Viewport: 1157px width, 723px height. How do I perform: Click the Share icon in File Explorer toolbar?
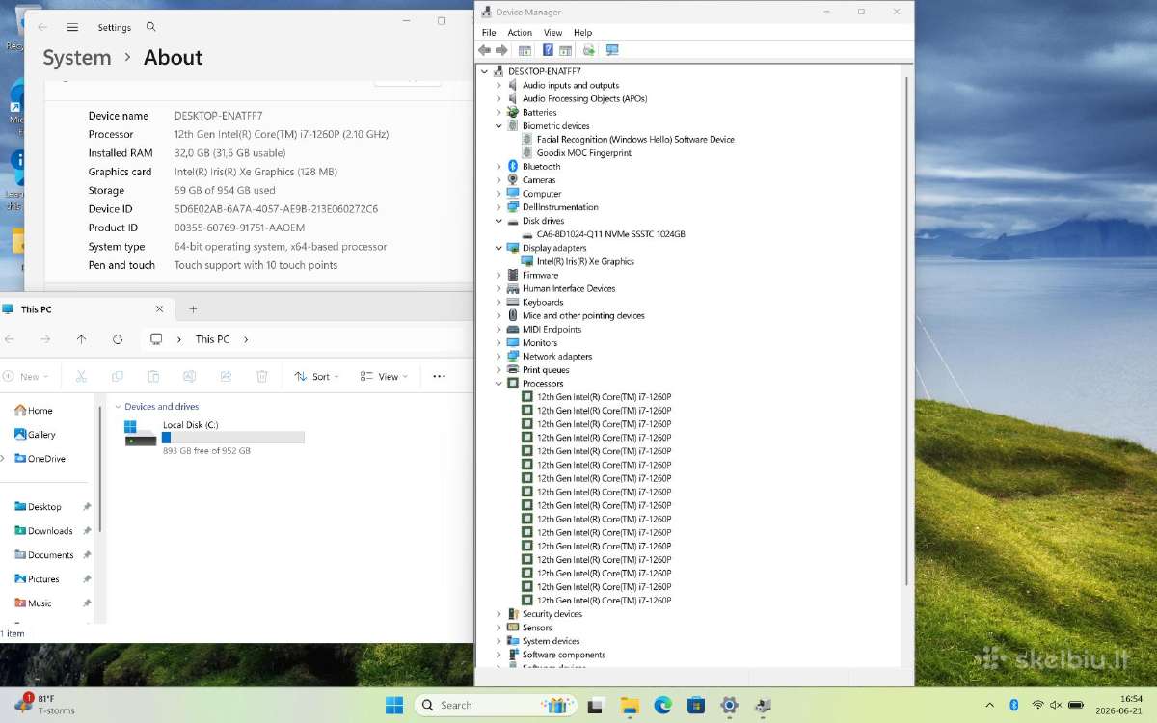[226, 377]
